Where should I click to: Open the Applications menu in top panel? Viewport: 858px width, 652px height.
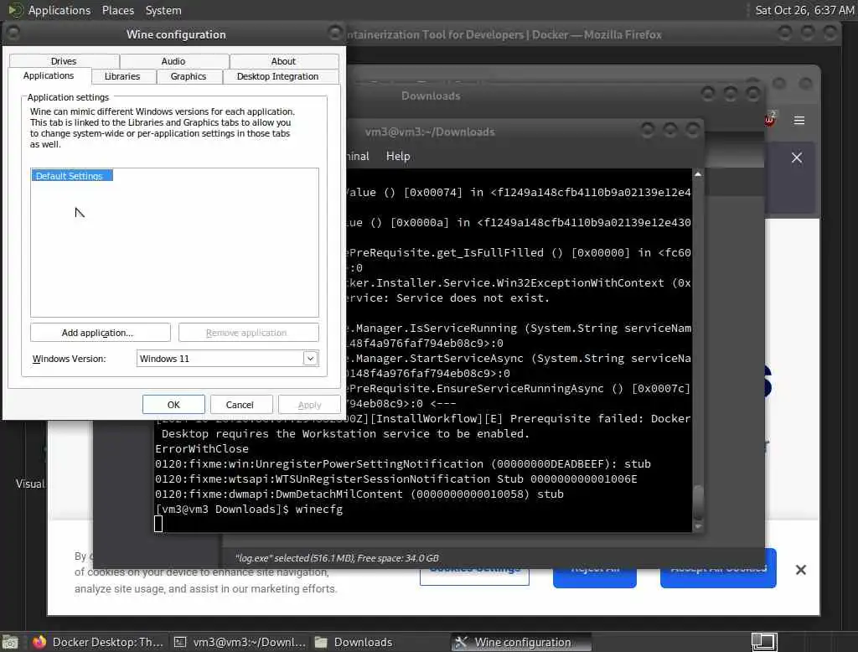[x=59, y=10]
